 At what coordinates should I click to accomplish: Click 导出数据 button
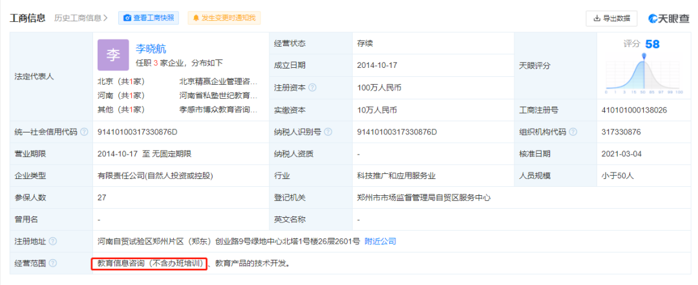coord(611,18)
